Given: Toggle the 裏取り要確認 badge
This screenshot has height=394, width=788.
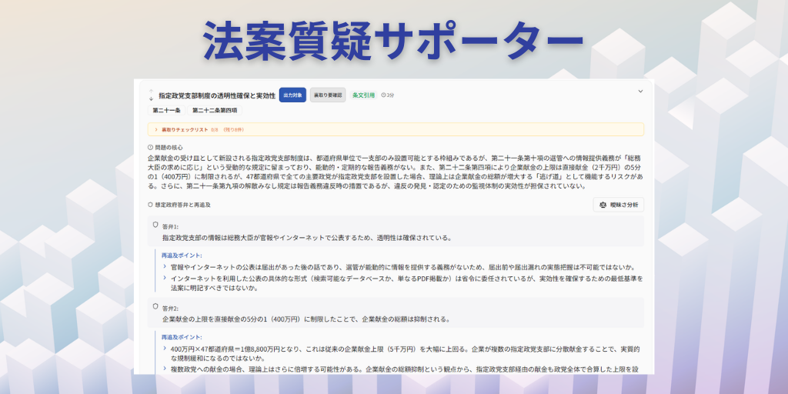Looking at the screenshot, I should [x=328, y=95].
